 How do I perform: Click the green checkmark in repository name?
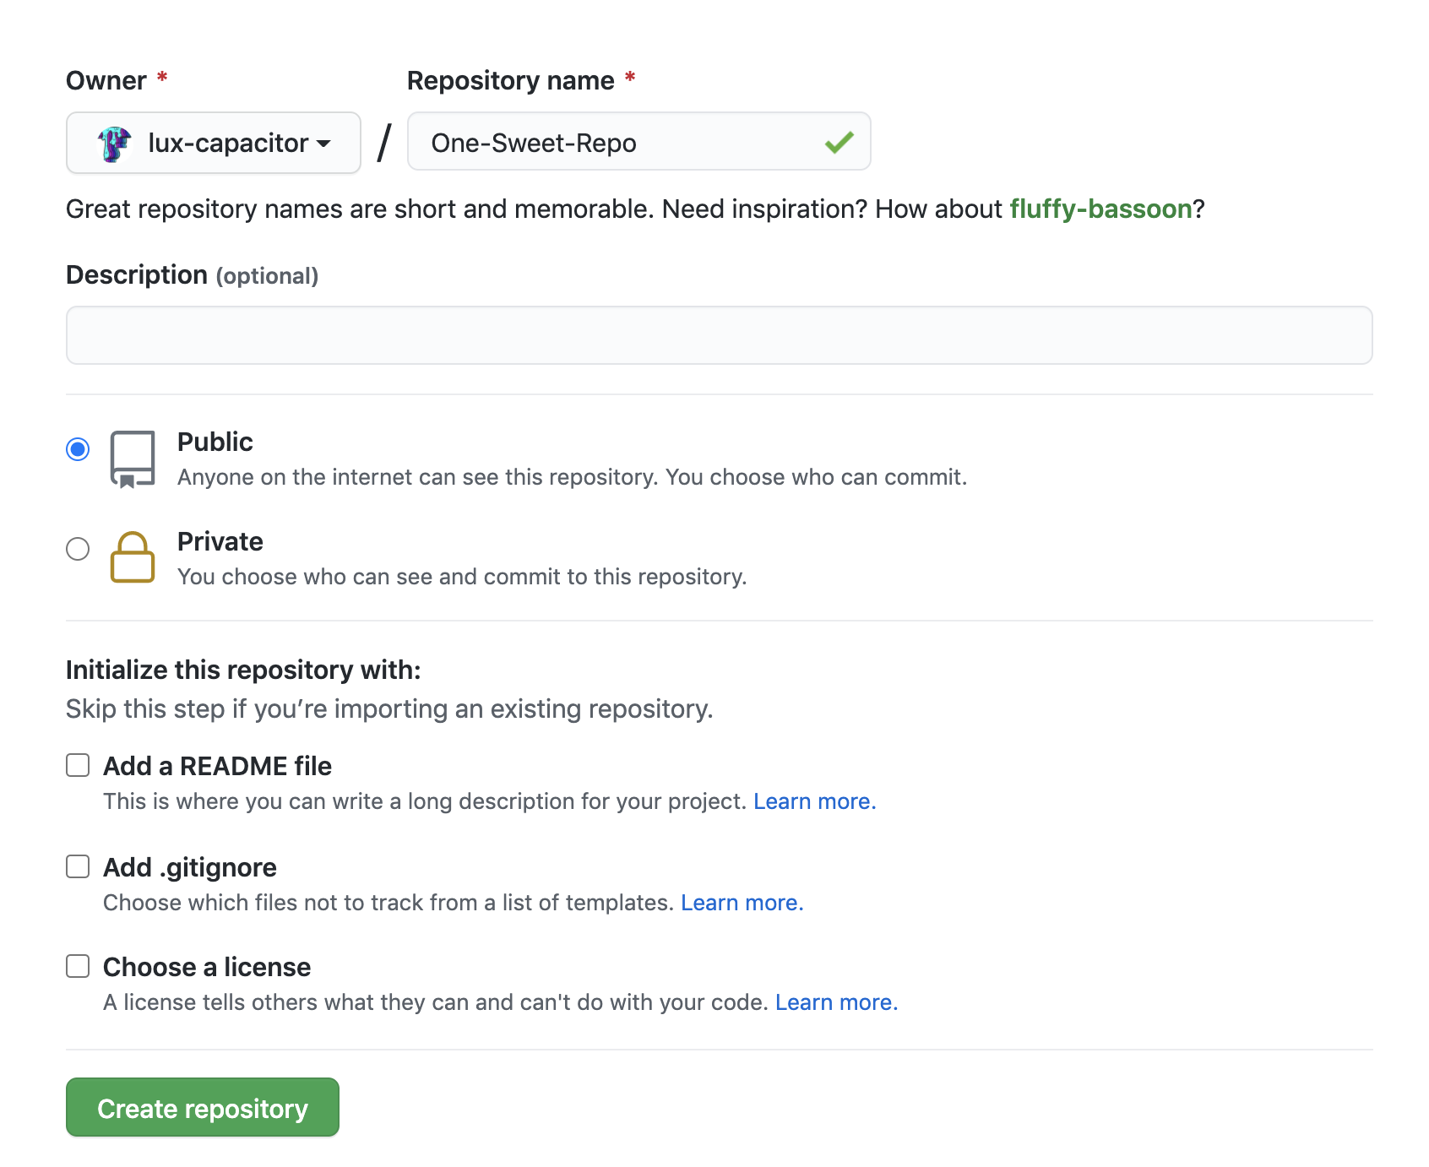click(839, 142)
